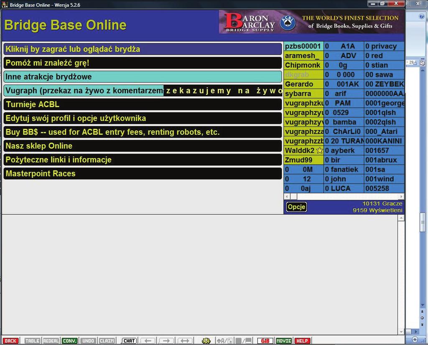Click the player list scroll-right arrow
Image resolution: width=428 pixels, height=345 pixels.
pyautogui.click(x=401, y=196)
